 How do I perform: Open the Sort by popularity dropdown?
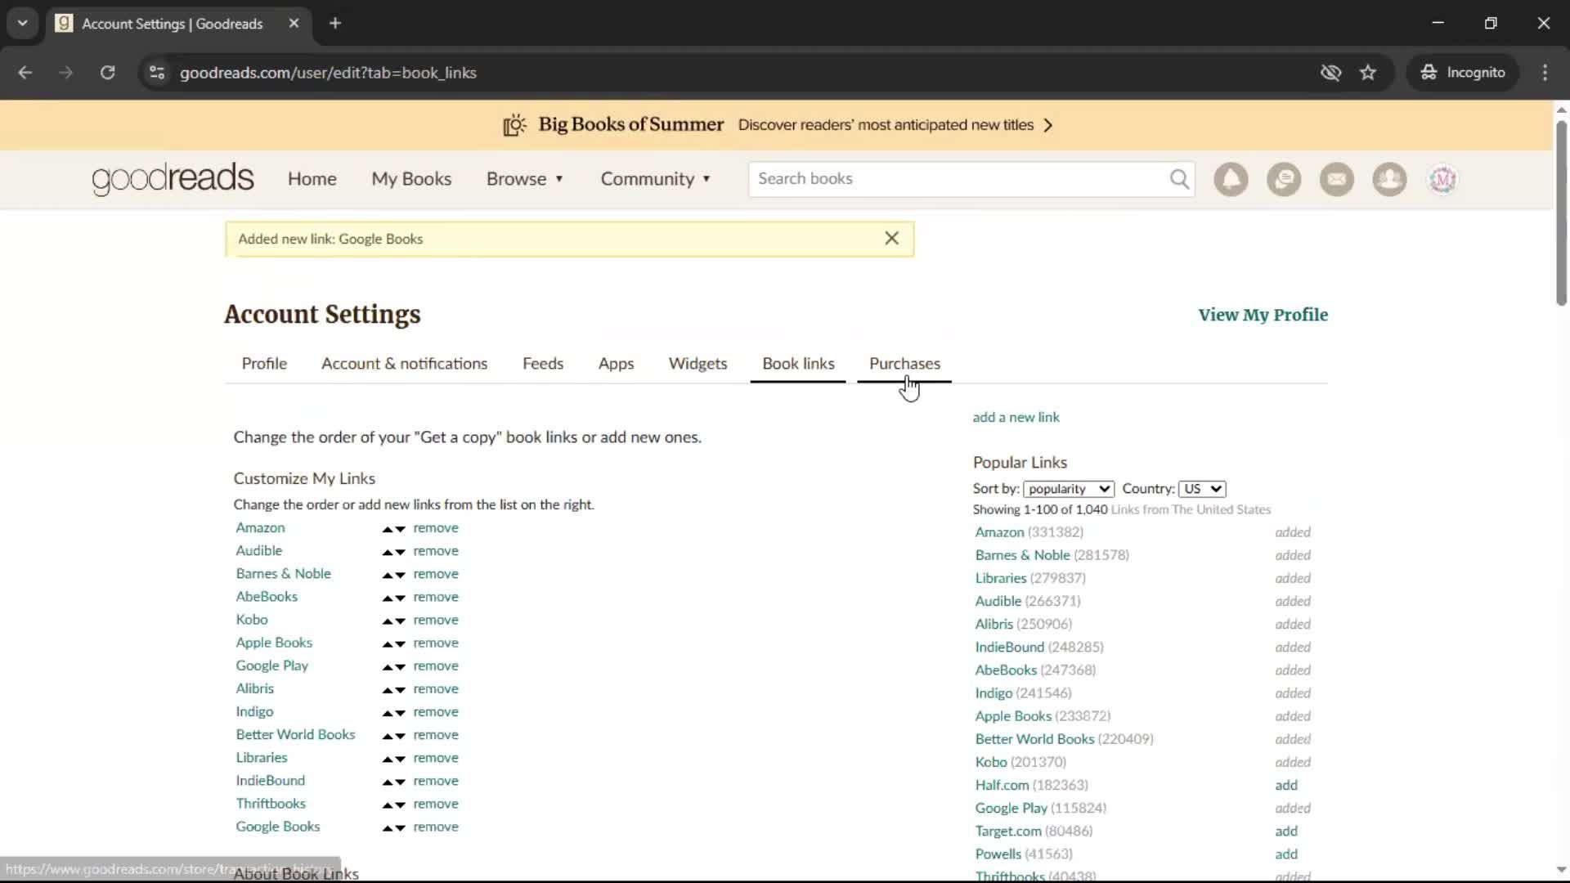pos(1068,489)
